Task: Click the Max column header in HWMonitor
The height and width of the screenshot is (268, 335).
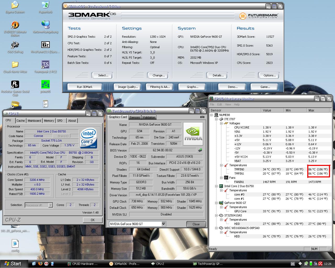Action: click(318, 110)
